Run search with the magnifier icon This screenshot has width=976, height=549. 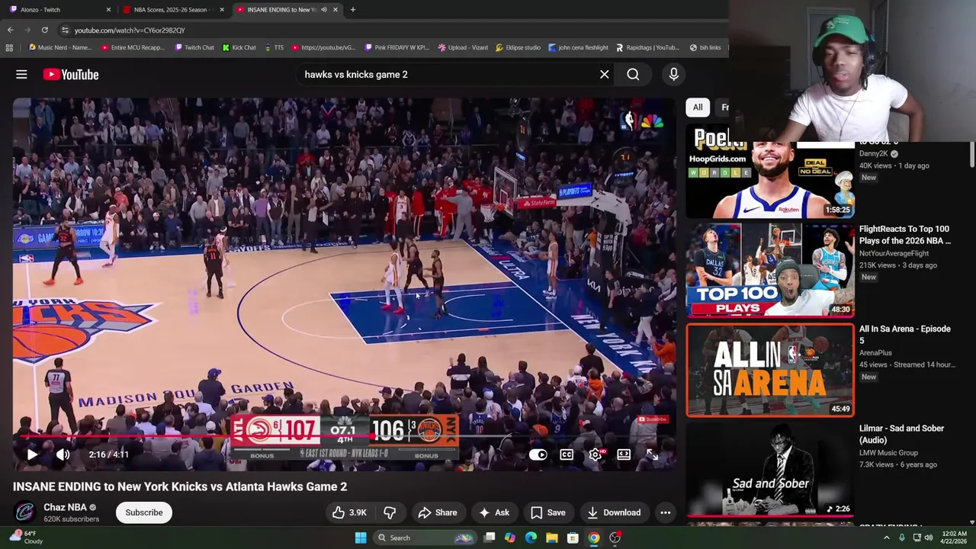pos(633,74)
